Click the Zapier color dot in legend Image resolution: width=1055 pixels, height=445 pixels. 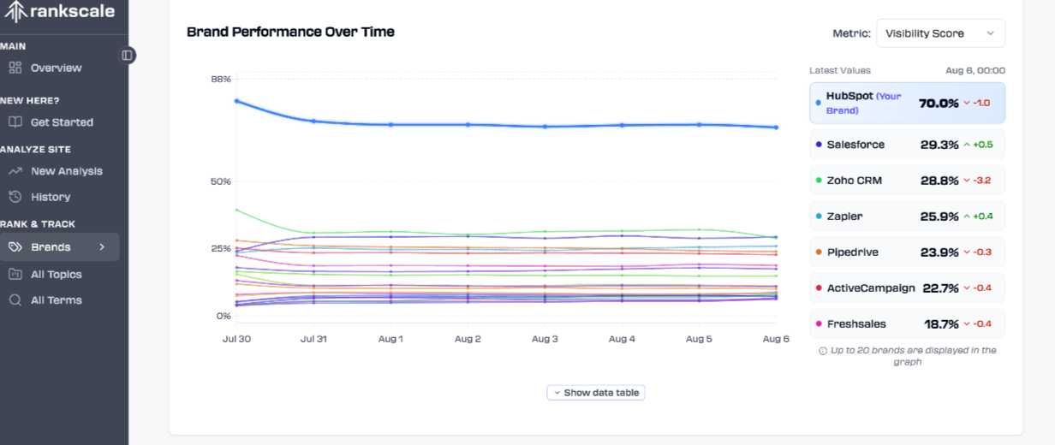(819, 217)
